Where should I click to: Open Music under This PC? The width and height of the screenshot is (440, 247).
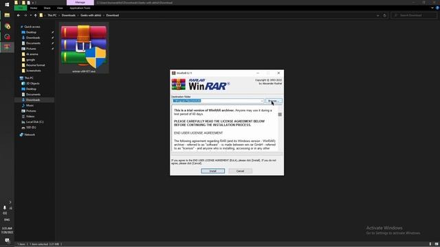(30, 106)
